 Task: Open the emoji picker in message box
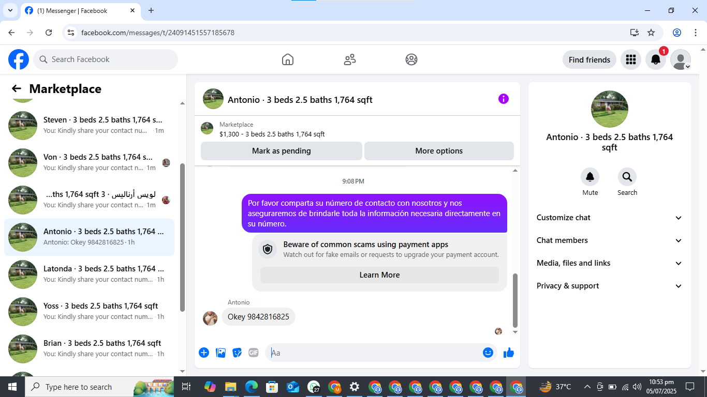point(488,353)
